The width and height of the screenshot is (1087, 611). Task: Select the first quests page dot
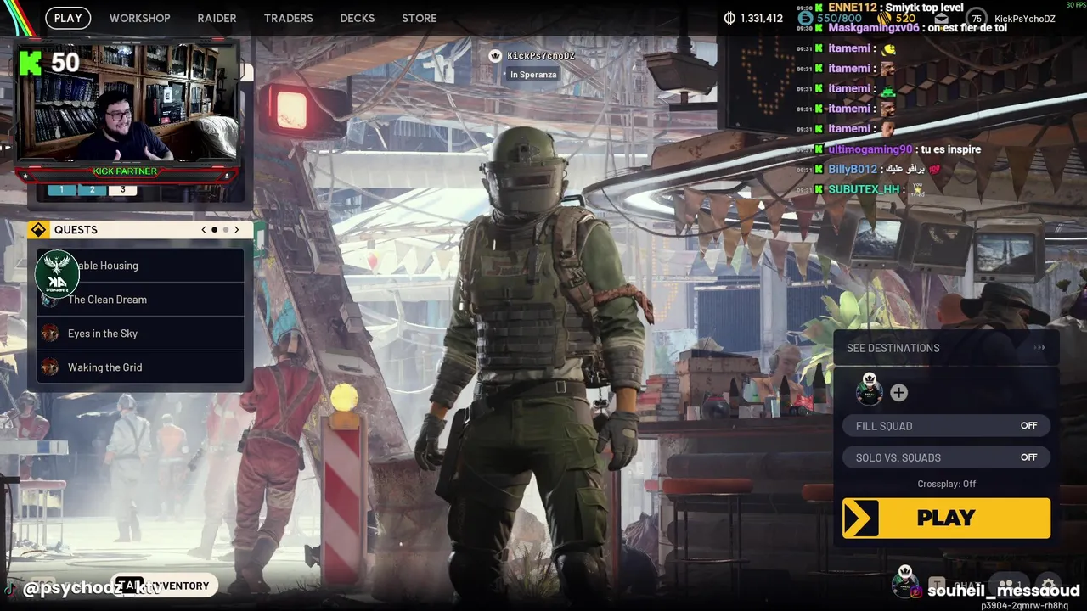pos(214,230)
